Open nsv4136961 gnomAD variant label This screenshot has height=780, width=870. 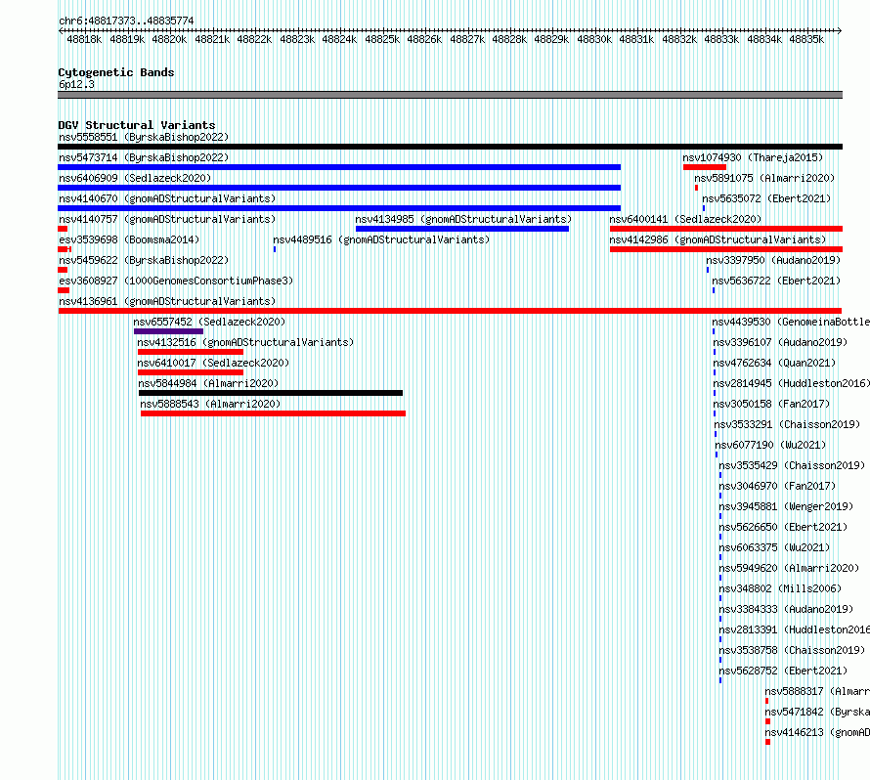click(x=167, y=301)
